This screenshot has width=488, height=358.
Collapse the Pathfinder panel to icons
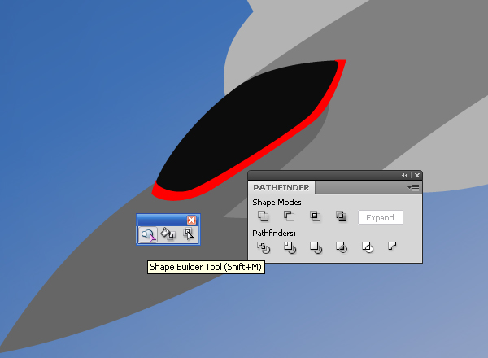pyautogui.click(x=404, y=176)
